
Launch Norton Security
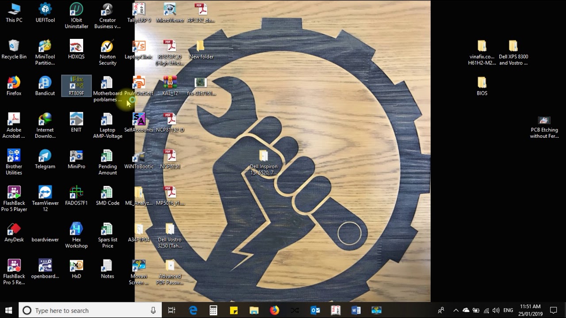tap(107, 53)
